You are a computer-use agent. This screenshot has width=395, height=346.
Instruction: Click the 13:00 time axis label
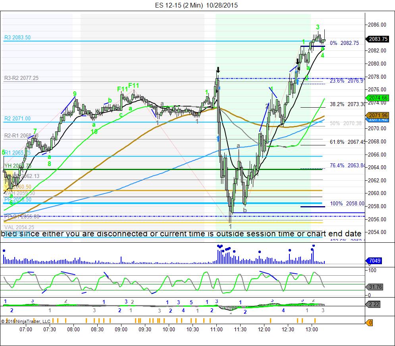coord(312,330)
